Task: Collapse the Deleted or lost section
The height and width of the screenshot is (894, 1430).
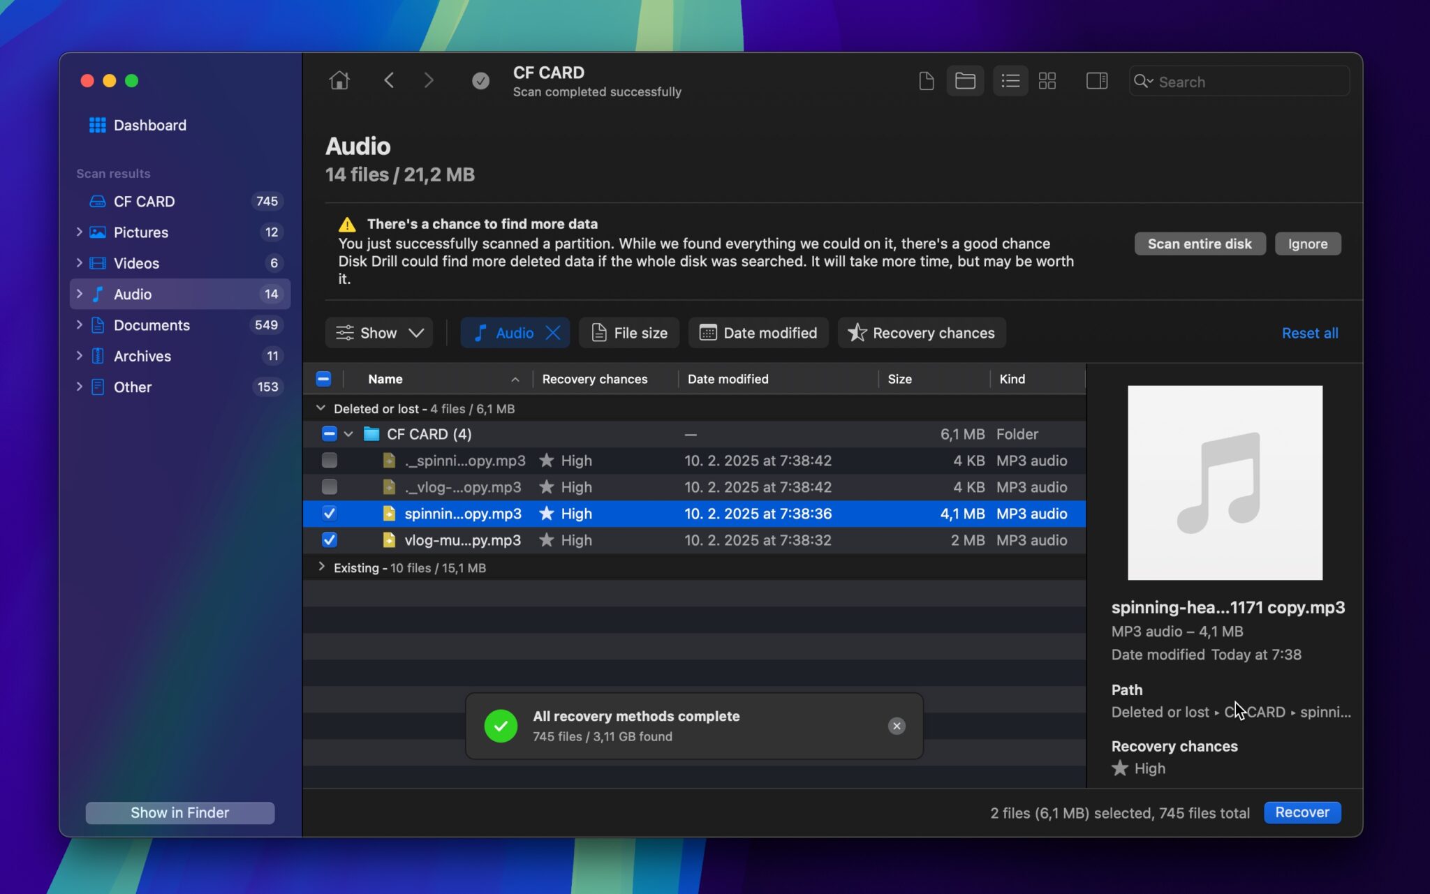Action: pos(321,408)
